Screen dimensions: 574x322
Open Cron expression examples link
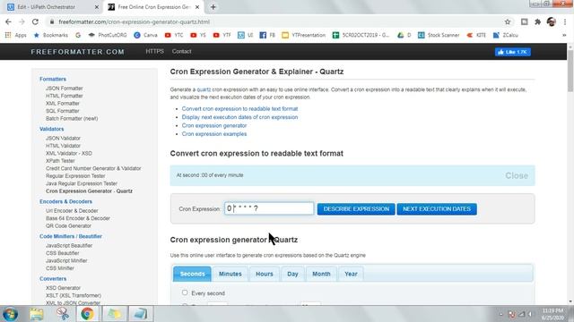214,134
